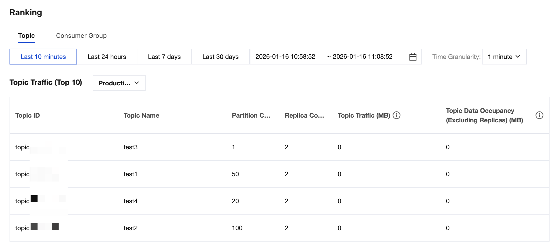
Task: Open the Production traffic type dropdown
Action: click(119, 83)
